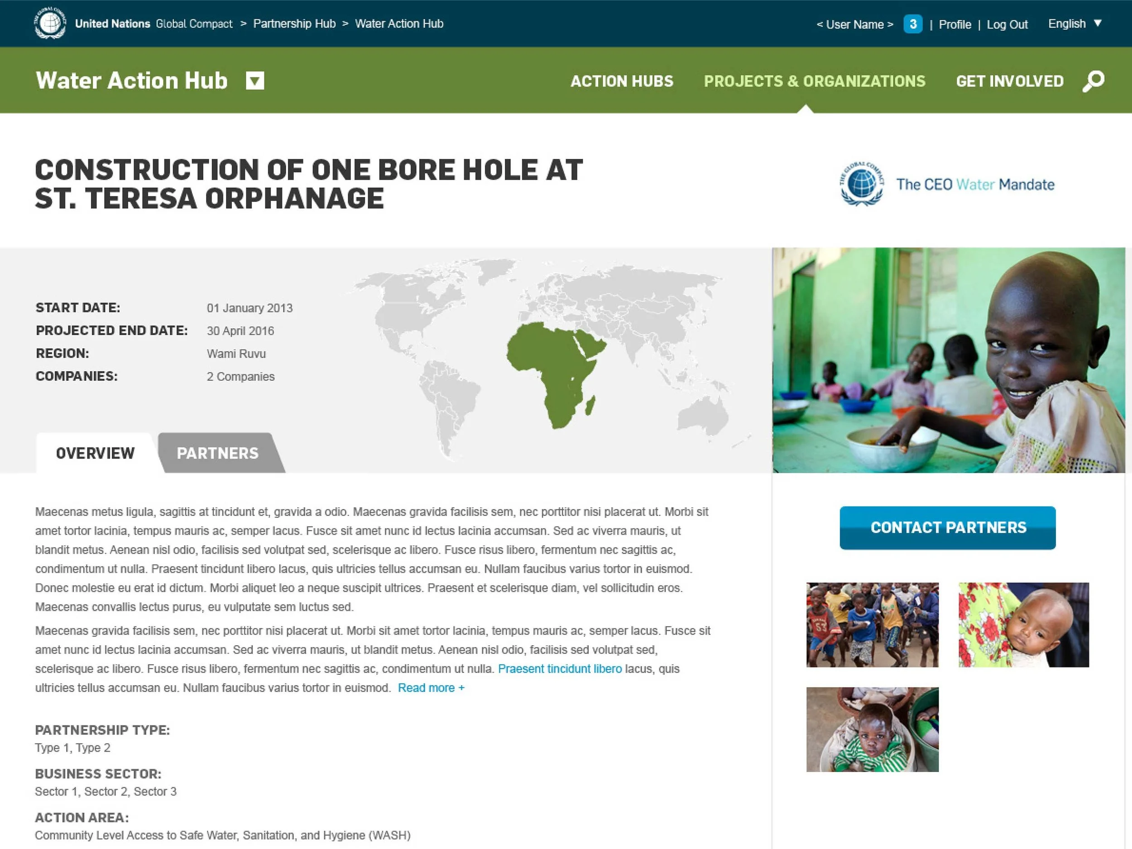Open the Action Hubs menu
The image size is (1132, 849).
click(622, 81)
